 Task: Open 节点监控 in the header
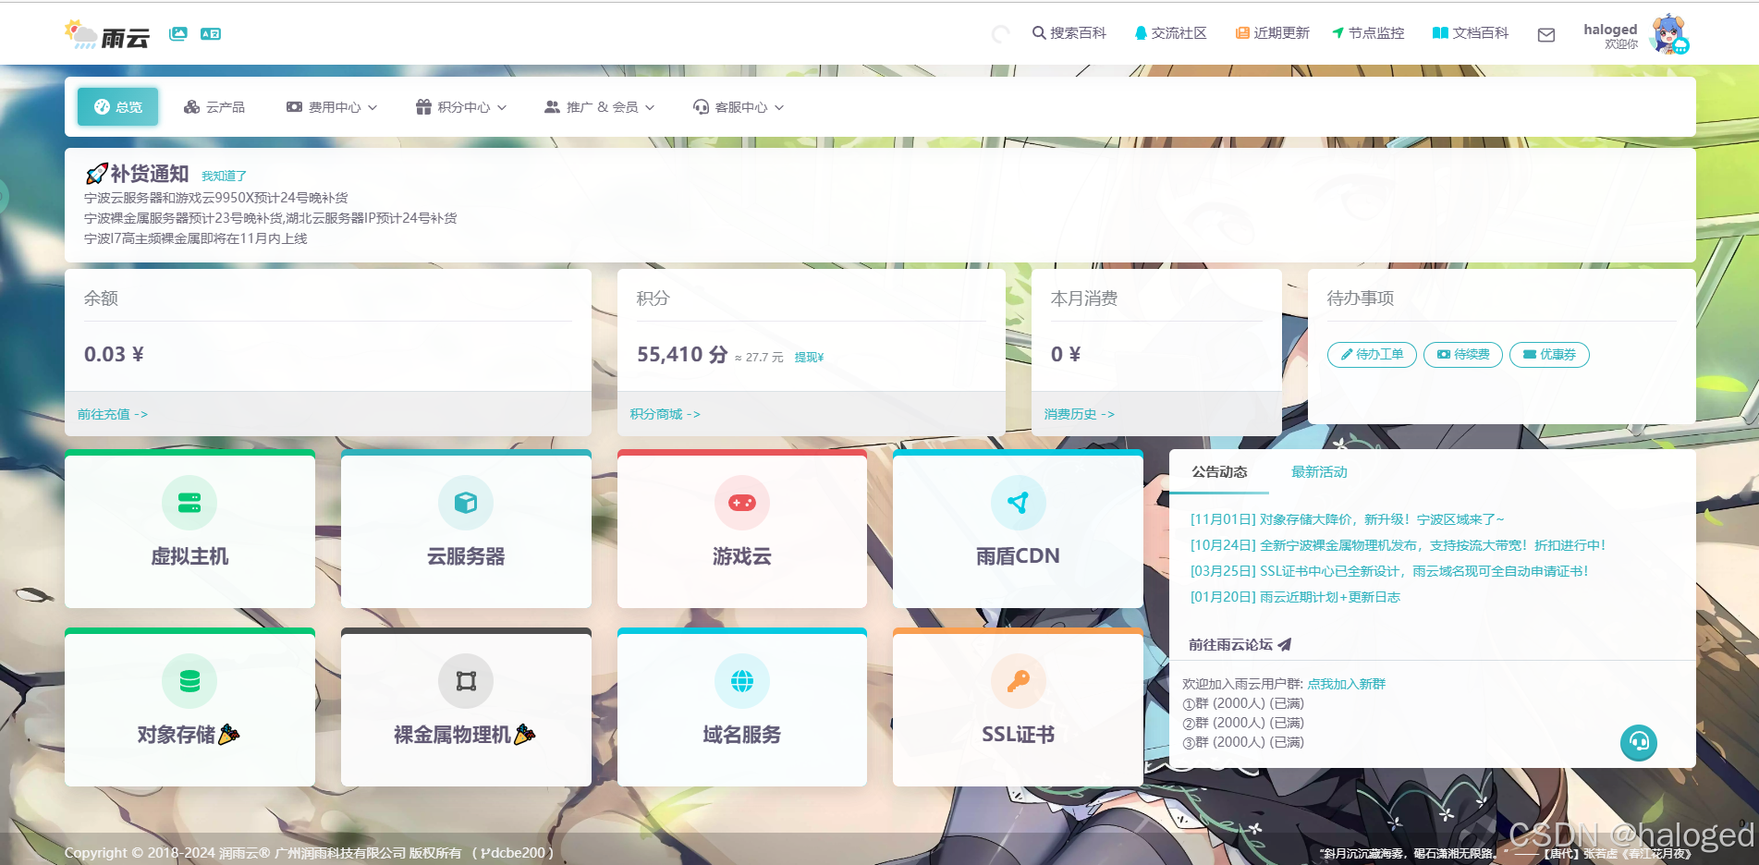coord(1368,33)
